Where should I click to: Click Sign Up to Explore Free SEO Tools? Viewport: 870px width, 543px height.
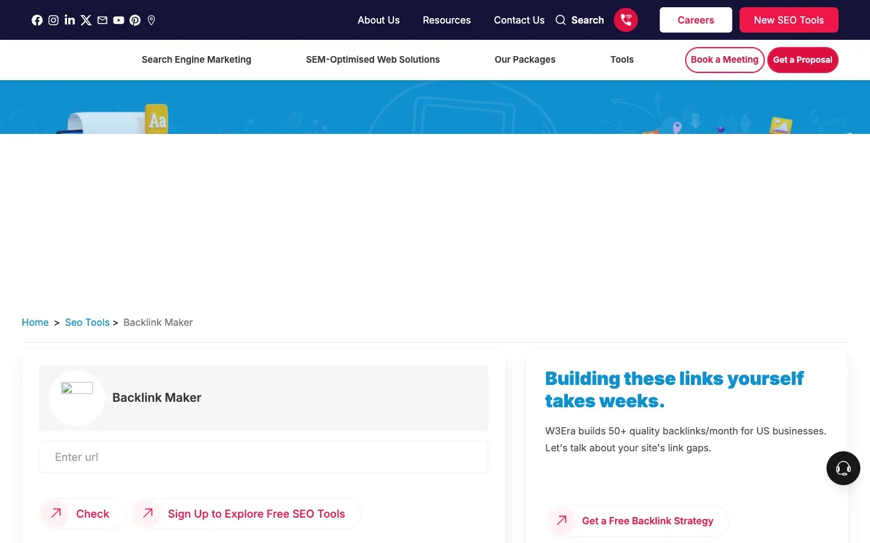click(246, 514)
